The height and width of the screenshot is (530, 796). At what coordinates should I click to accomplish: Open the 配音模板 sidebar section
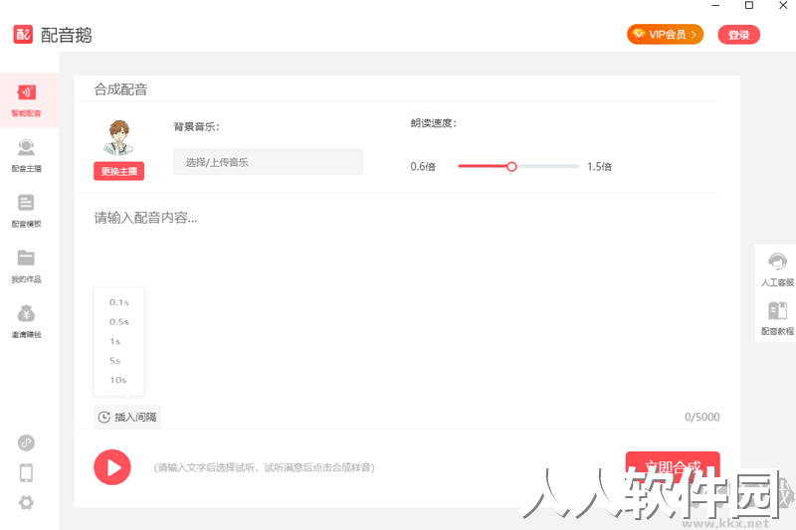27,211
